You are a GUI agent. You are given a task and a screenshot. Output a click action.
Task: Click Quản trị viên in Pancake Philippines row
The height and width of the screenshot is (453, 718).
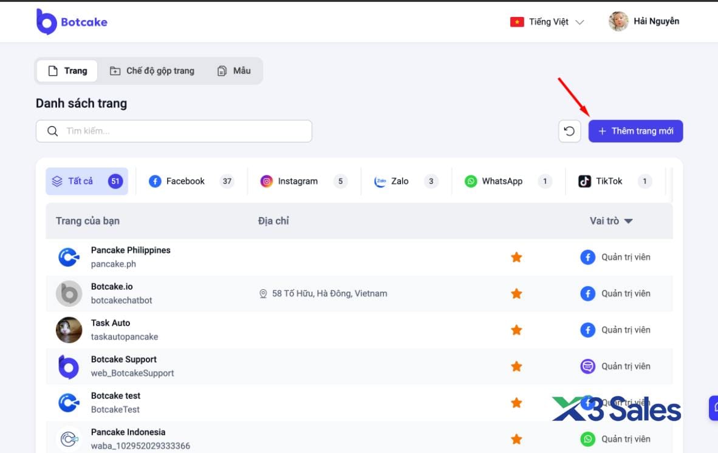coord(626,257)
